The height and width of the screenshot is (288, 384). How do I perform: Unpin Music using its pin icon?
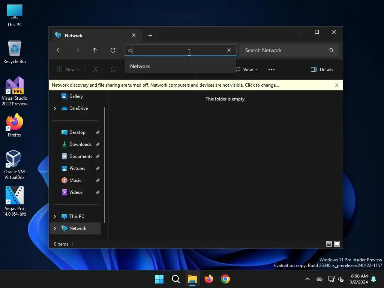pyautogui.click(x=98, y=180)
